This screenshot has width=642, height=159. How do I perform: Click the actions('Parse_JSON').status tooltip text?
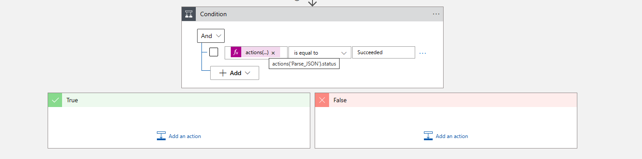304,64
